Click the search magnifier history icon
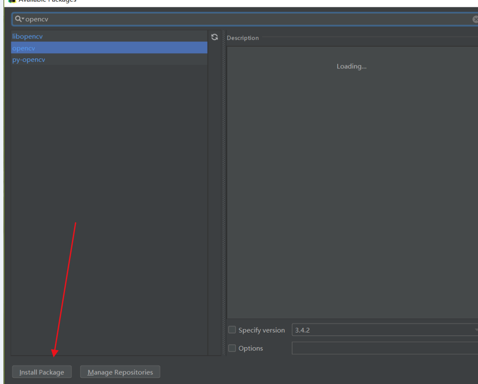 [20, 19]
